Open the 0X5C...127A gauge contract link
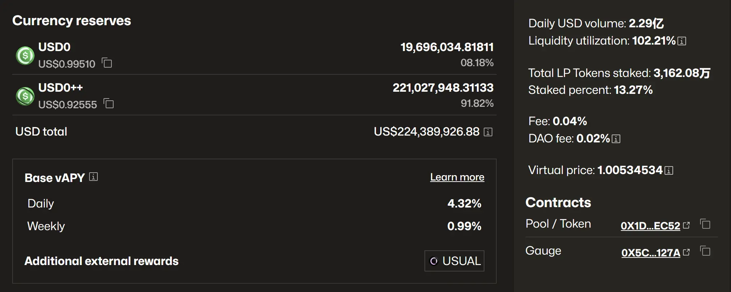Screen dimensions: 731x292 click(x=650, y=253)
